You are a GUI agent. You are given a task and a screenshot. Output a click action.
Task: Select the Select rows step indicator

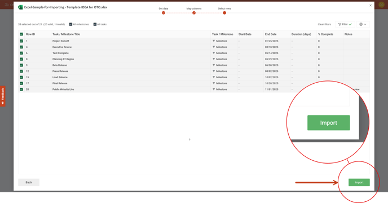(x=224, y=13)
